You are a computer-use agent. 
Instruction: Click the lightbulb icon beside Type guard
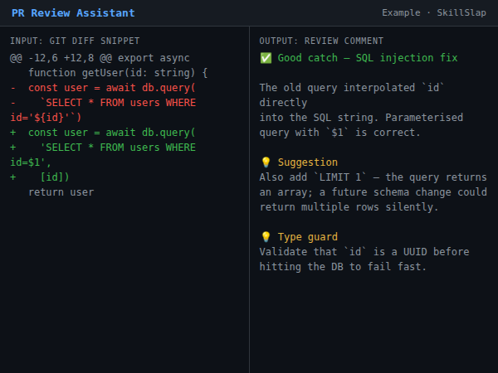point(266,237)
